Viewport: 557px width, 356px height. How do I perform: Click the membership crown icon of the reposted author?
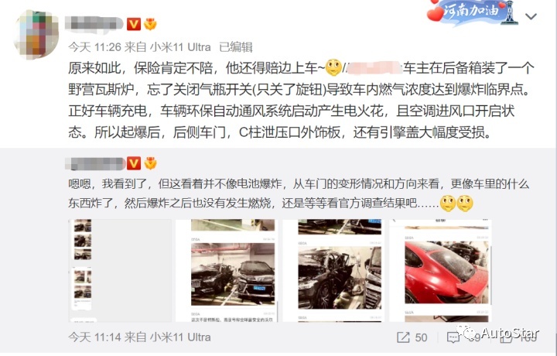pyautogui.click(x=150, y=163)
